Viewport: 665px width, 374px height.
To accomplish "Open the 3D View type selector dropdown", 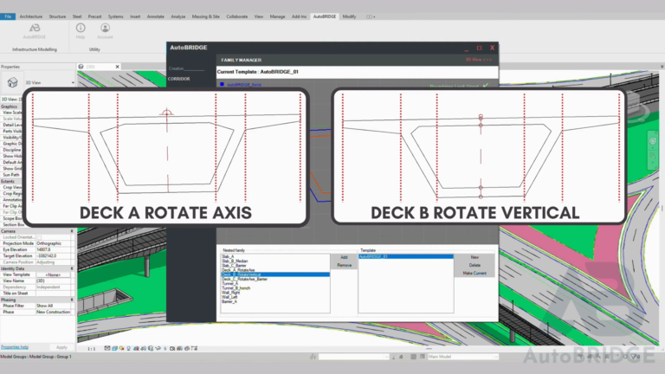I will click(x=73, y=83).
